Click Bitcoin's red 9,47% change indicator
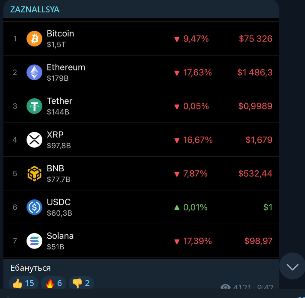 (191, 39)
